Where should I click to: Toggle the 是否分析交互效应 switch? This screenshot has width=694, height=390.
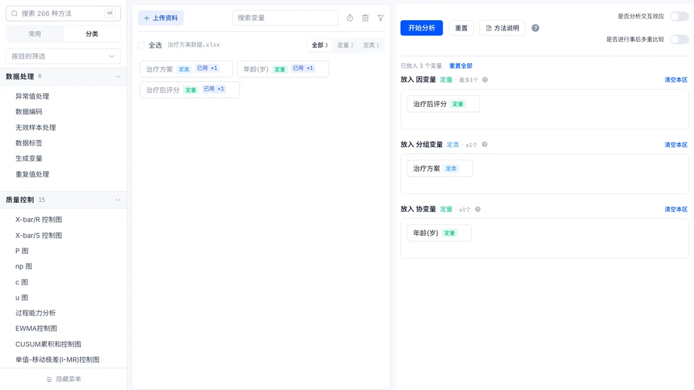(x=680, y=16)
